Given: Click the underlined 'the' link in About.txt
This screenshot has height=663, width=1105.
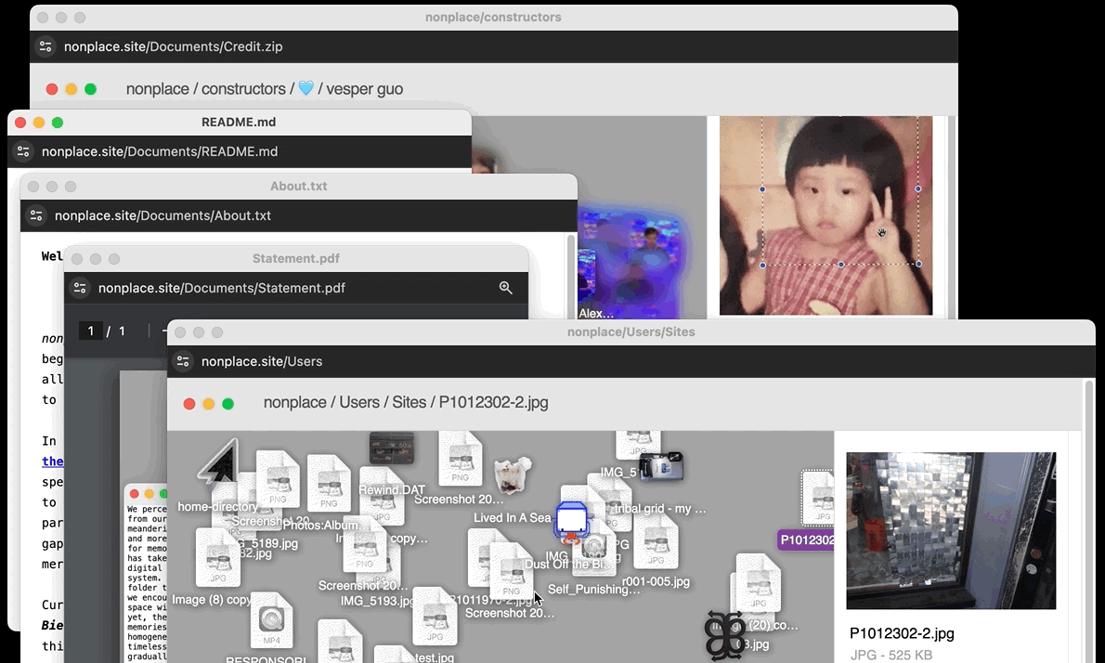Looking at the screenshot, I should [52, 461].
